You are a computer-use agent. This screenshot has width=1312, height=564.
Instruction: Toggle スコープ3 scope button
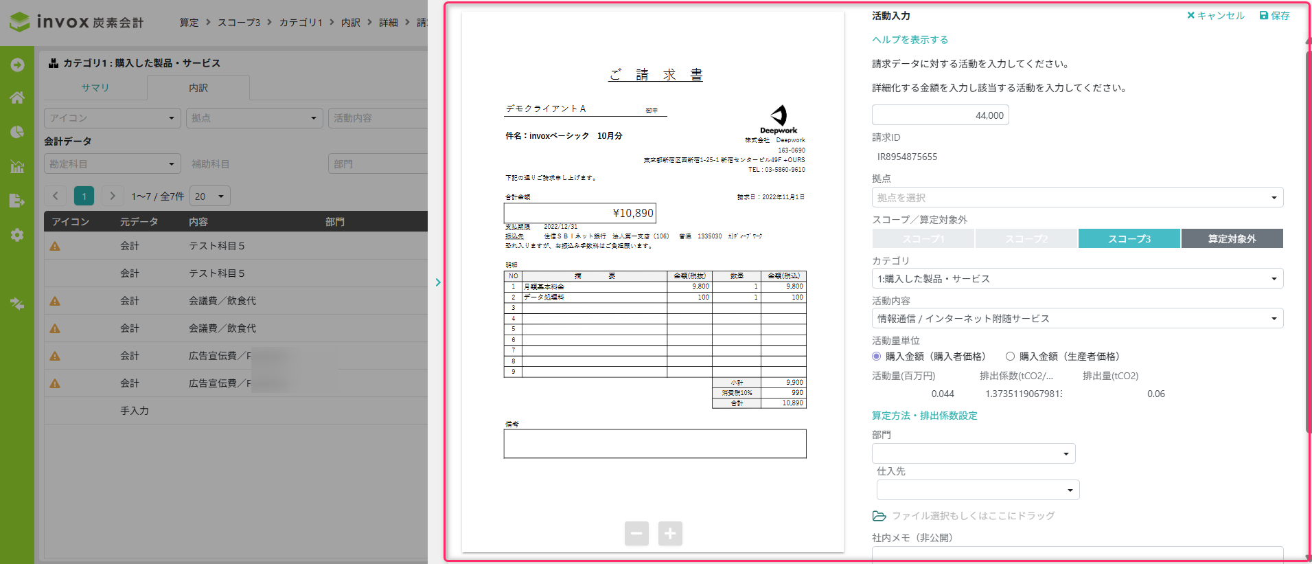tap(1129, 238)
